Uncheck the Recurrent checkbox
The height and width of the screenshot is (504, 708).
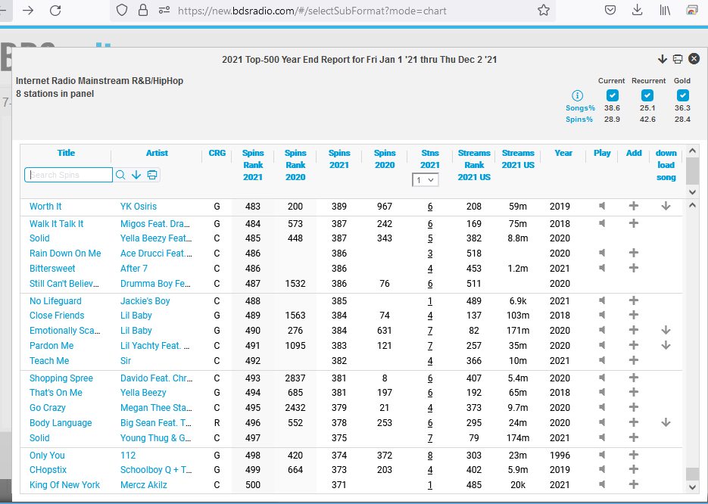click(x=647, y=95)
